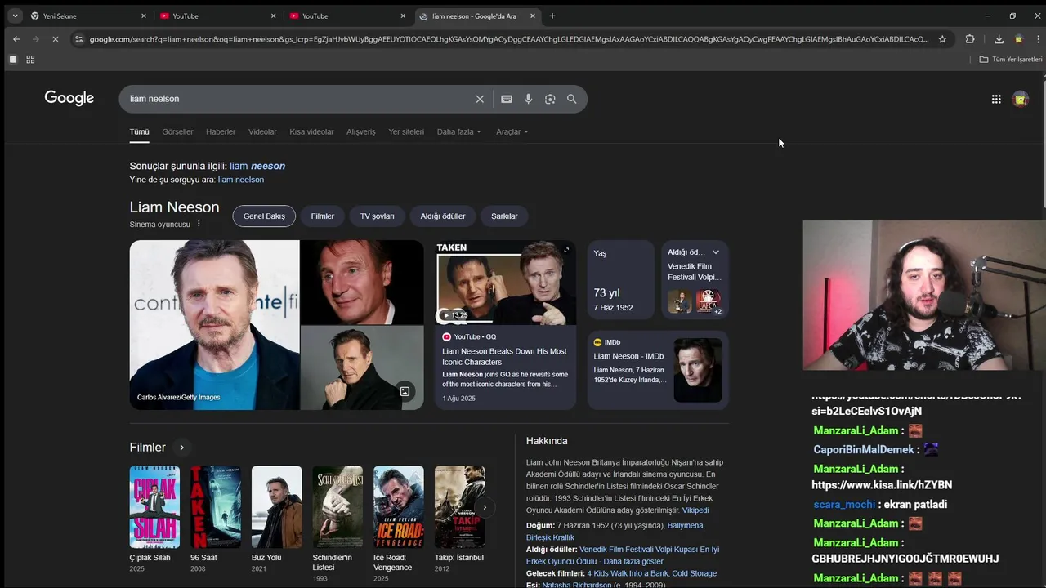Open more options beside Sinema oyuncusu
Image resolution: width=1046 pixels, height=588 pixels.
tap(199, 224)
